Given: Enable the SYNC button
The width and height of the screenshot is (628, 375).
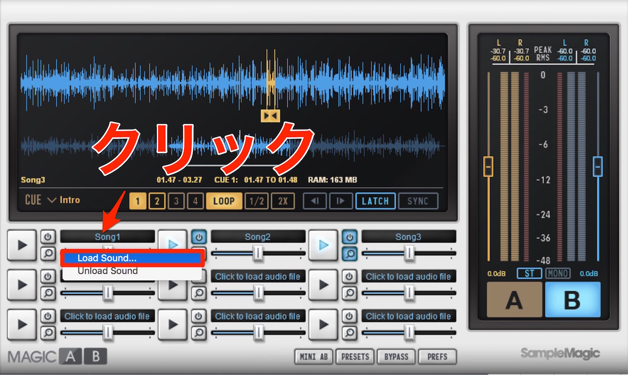Looking at the screenshot, I should coord(418,201).
